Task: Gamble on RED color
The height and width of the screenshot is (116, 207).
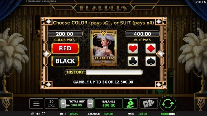Action: click(65, 48)
